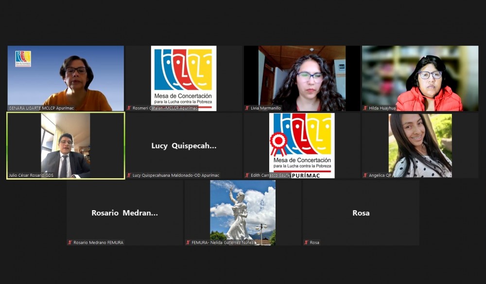Image resolution: width=486 pixels, height=284 pixels.
Task: Click the muted mic icon by Rosario Medrano FEMURA
Action: pos(70,242)
